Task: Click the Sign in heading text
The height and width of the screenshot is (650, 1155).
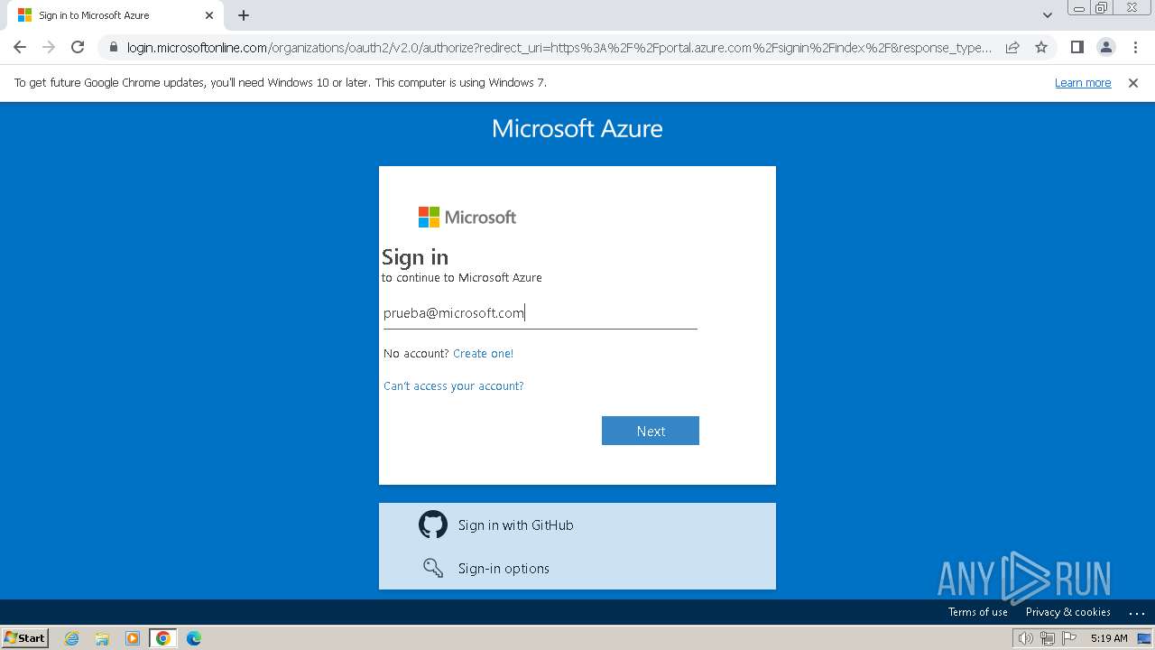Action: (x=415, y=257)
